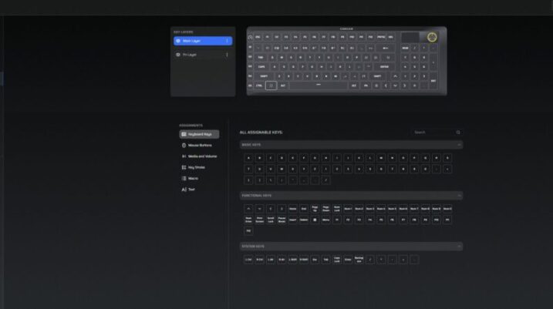Click the search magnifier icon
Image resolution: width=553 pixels, height=309 pixels.
click(x=458, y=133)
